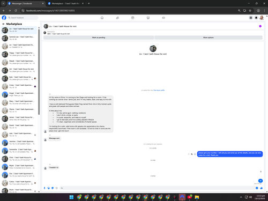Open Windows Start menu
268x201 pixels.
71,197
